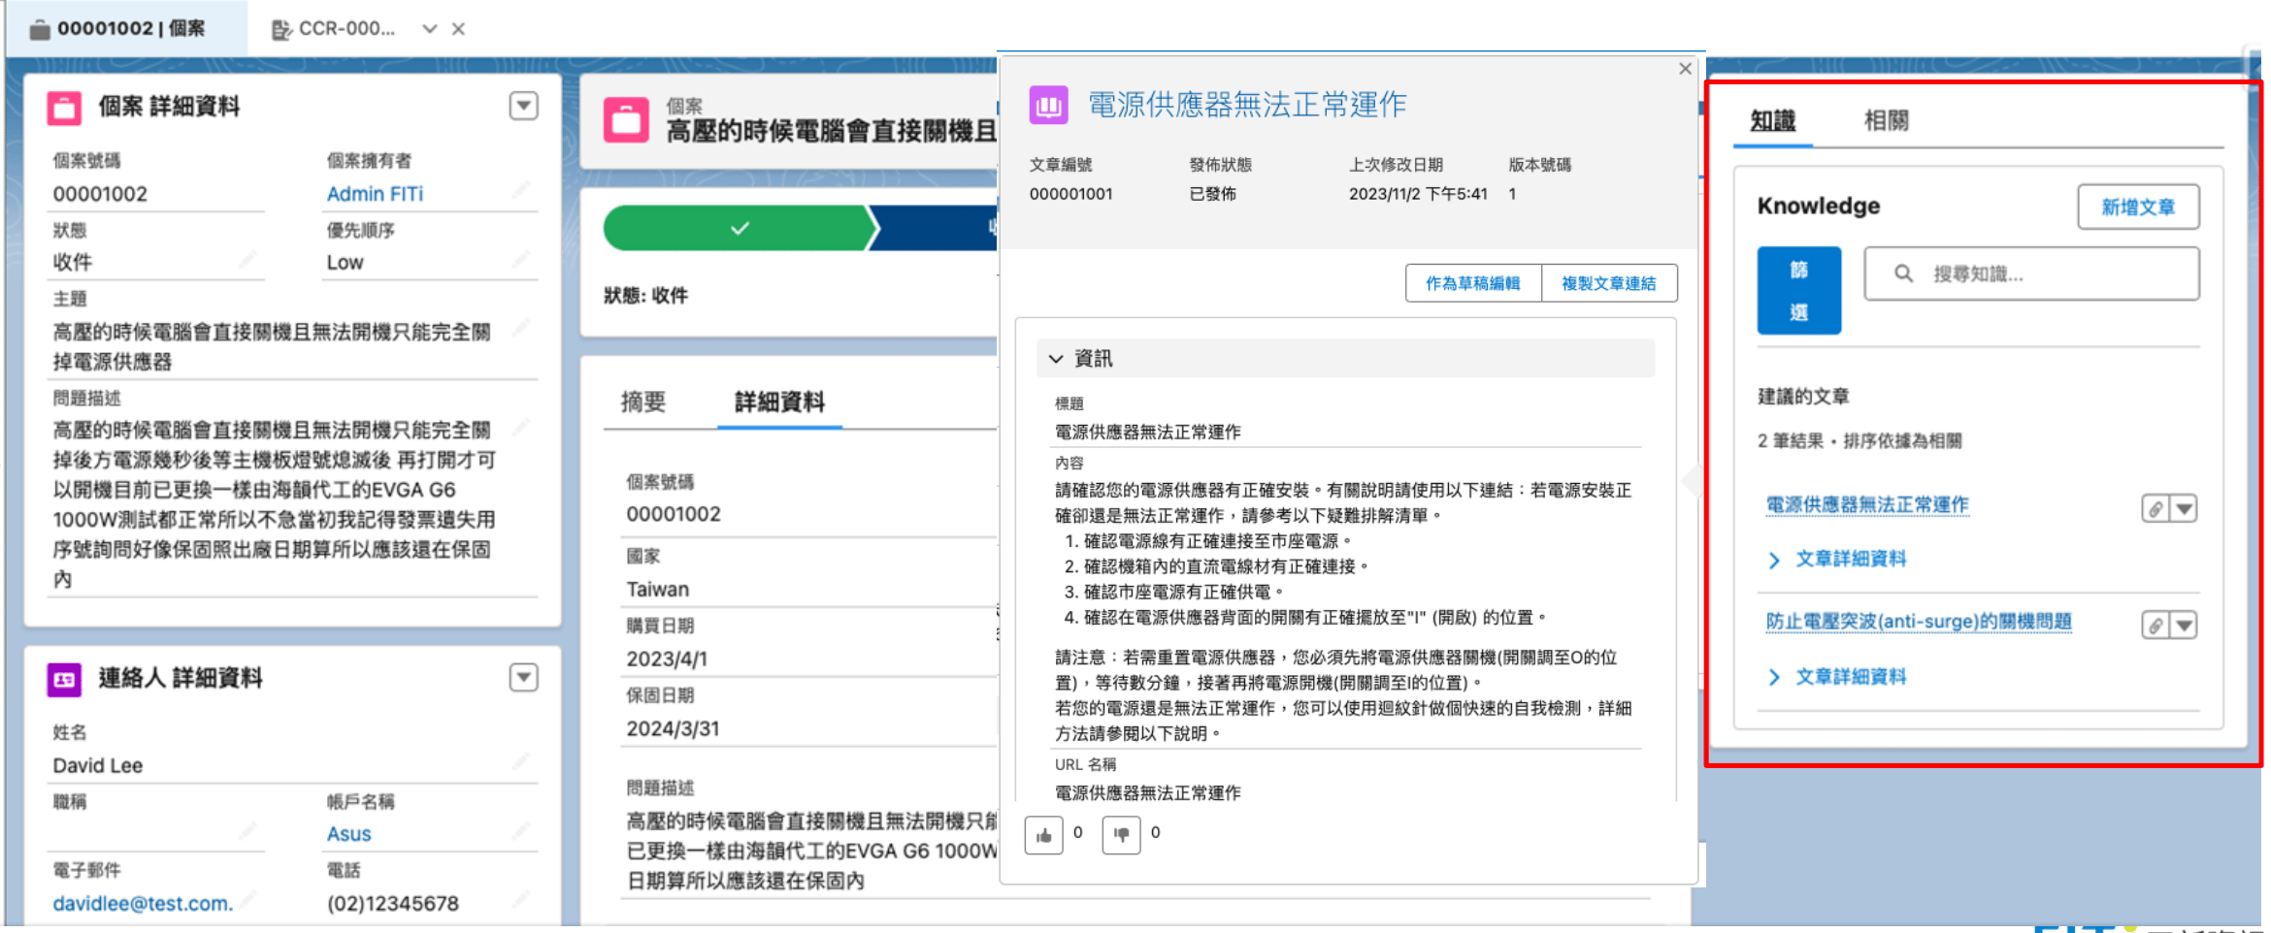
Task: Click the magnifier icon in the knowledge search box
Action: click(x=1903, y=273)
